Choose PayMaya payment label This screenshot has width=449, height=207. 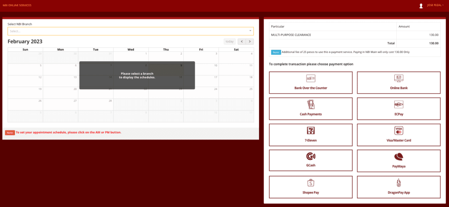[x=399, y=166]
